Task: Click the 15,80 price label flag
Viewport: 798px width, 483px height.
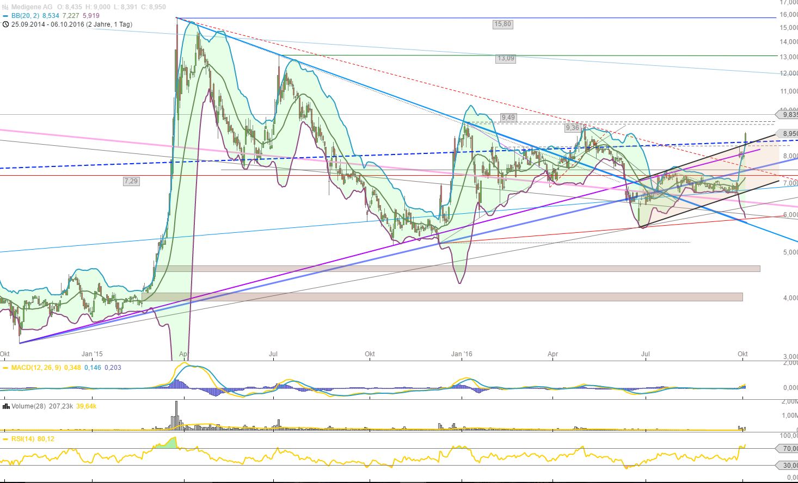Action: point(502,24)
